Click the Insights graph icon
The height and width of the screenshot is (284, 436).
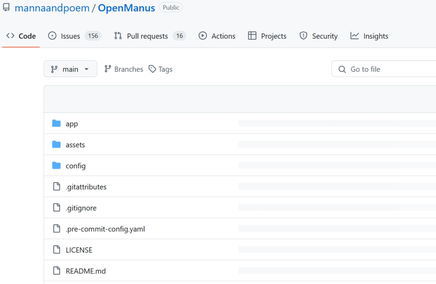coord(354,36)
